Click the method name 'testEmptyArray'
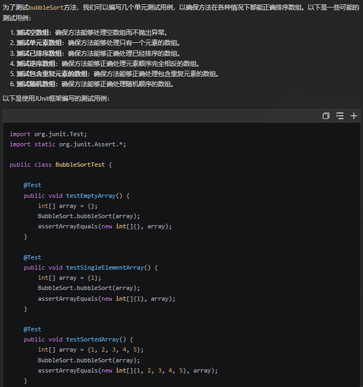The width and height of the screenshot is (363, 387). (91, 196)
